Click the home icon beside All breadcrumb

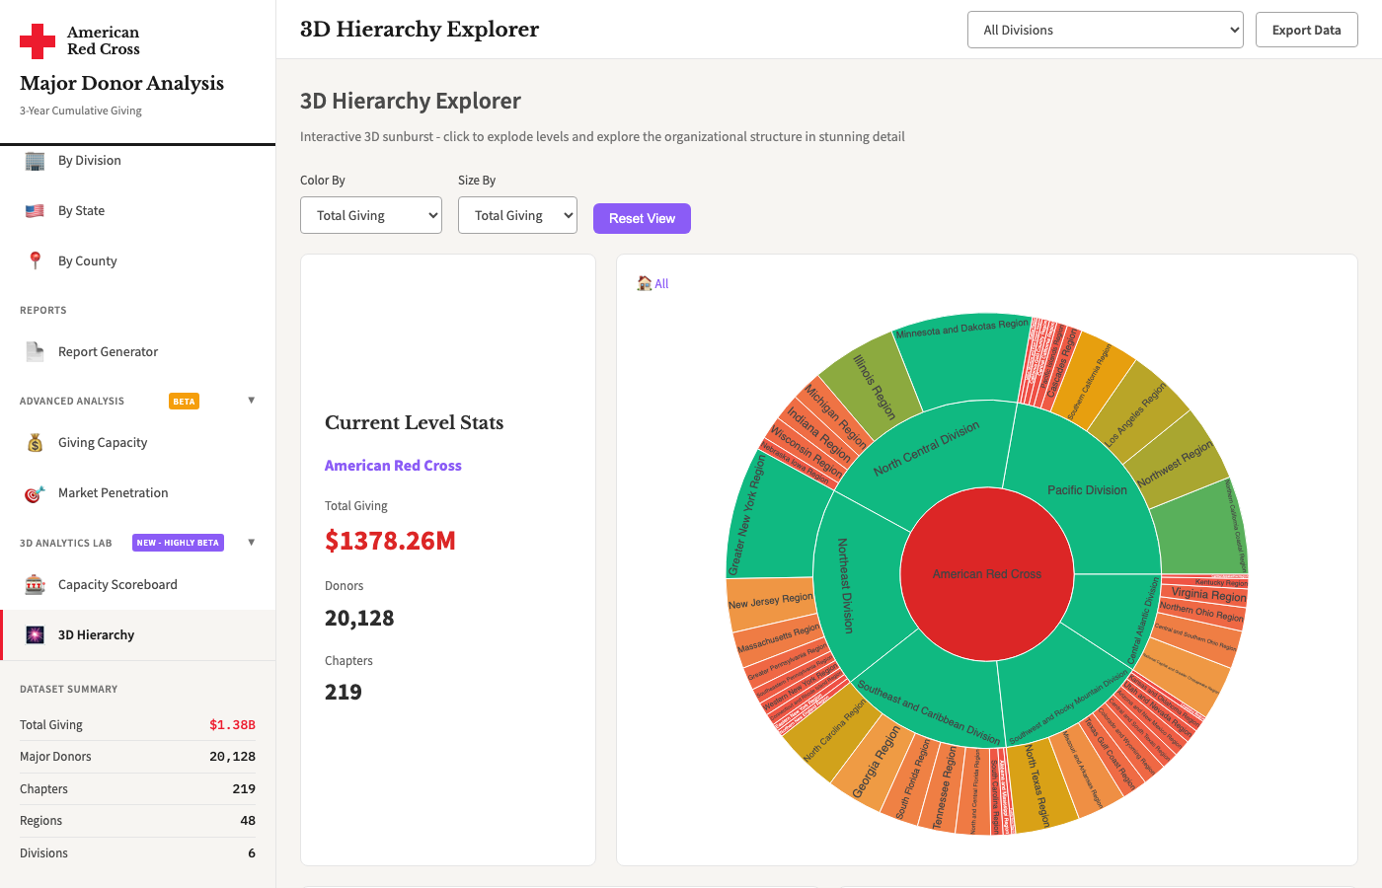(x=645, y=283)
